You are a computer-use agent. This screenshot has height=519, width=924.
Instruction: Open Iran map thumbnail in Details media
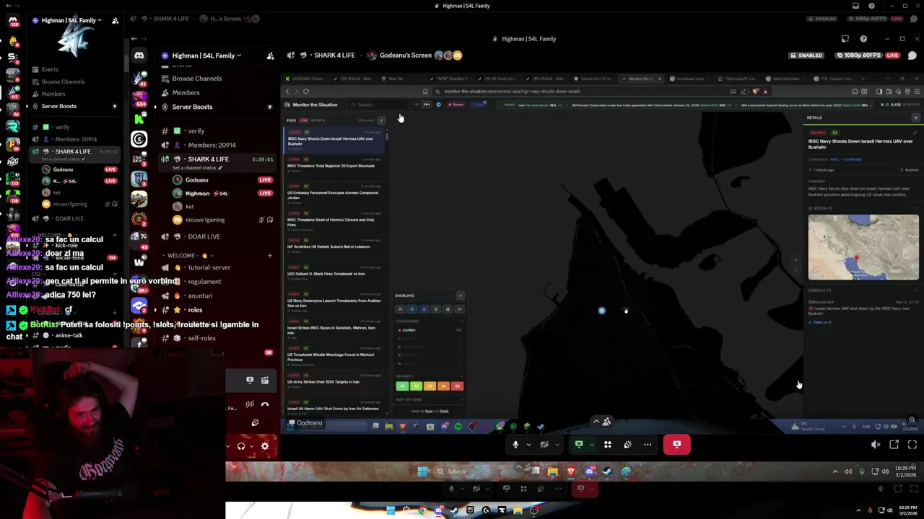863,247
